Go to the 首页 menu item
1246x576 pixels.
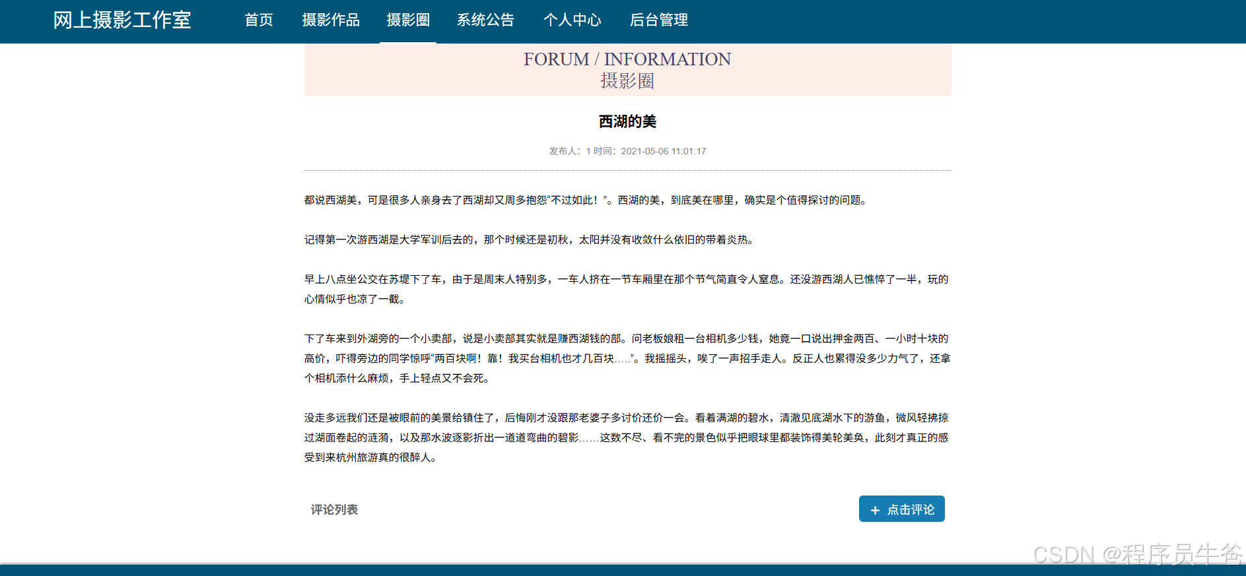[259, 20]
